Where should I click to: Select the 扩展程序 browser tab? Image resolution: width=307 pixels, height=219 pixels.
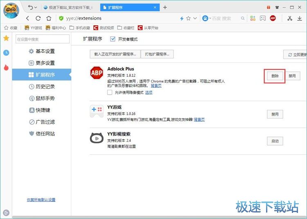(130, 7)
